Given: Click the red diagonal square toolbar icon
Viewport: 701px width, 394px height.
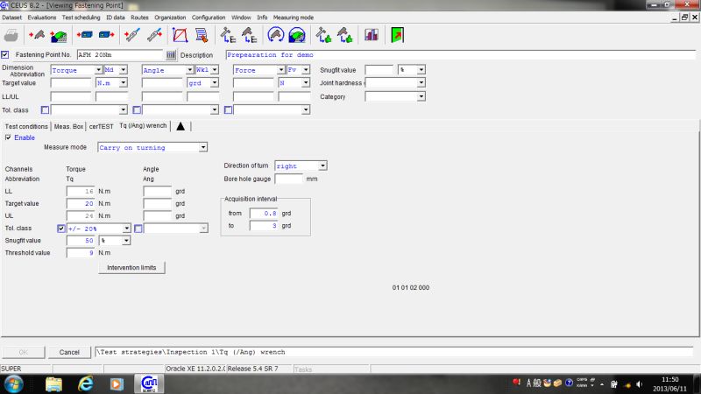Looking at the screenshot, I should pos(180,35).
